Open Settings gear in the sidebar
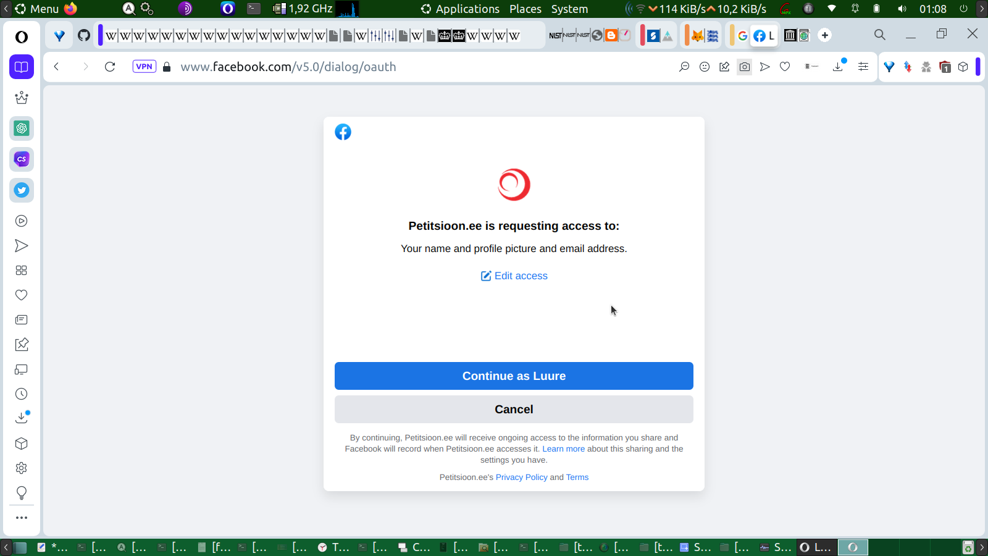Viewport: 988px width, 556px height. pyautogui.click(x=22, y=468)
